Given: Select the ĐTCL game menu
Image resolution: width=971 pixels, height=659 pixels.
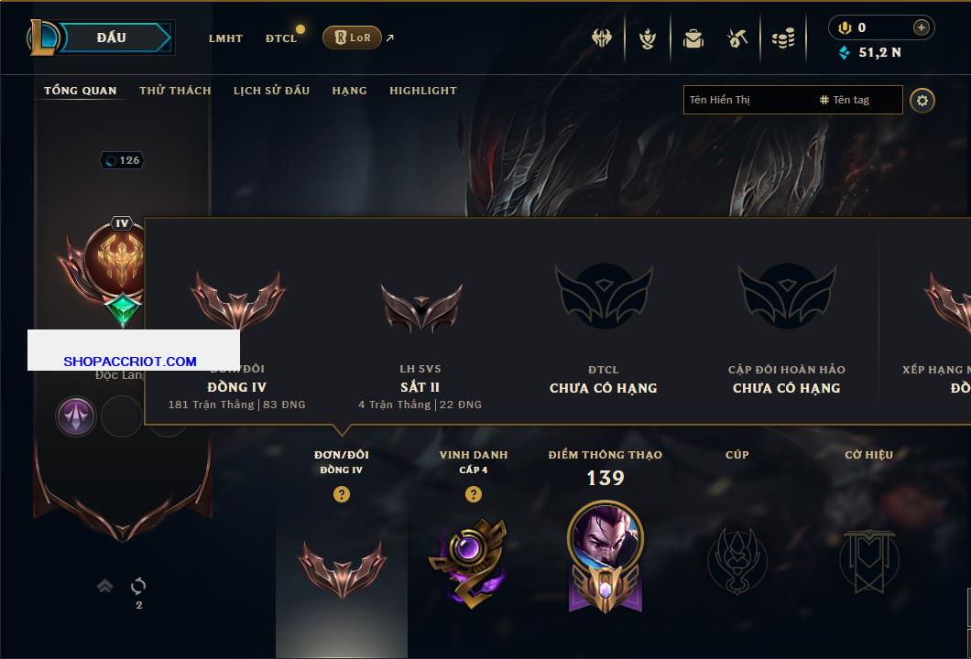Looking at the screenshot, I should 282,38.
